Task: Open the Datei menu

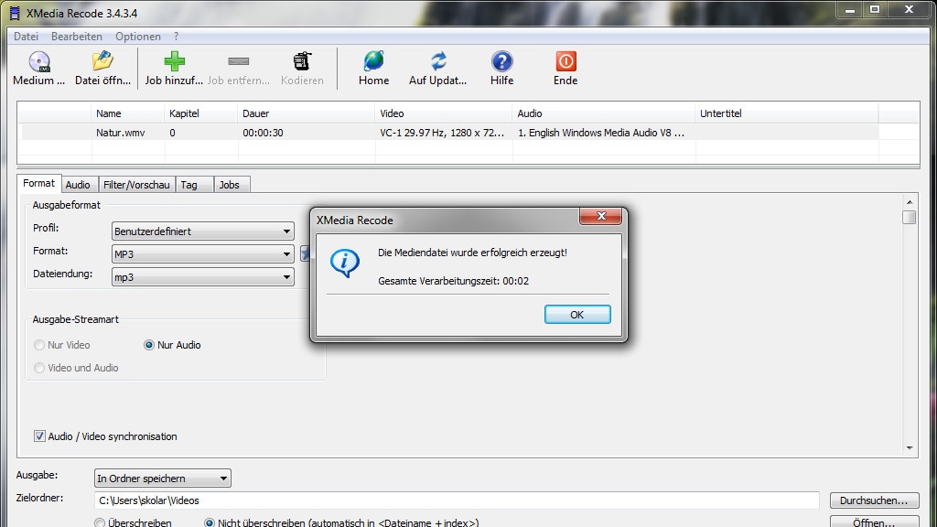Action: click(26, 37)
